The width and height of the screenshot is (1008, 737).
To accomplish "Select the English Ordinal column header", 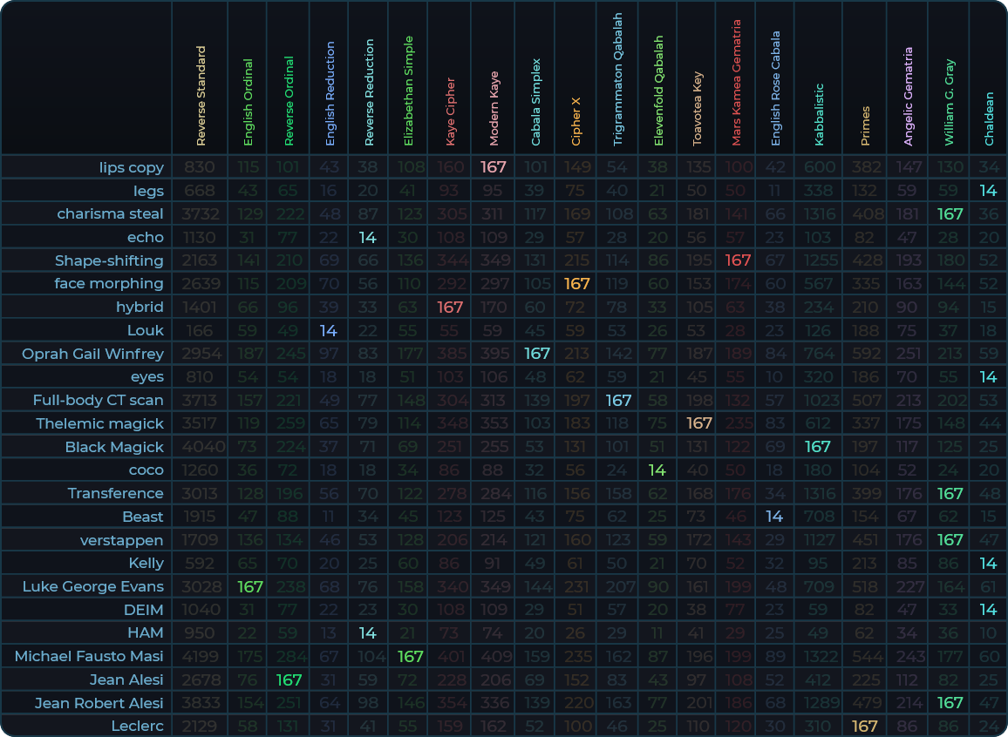I will 248,102.
